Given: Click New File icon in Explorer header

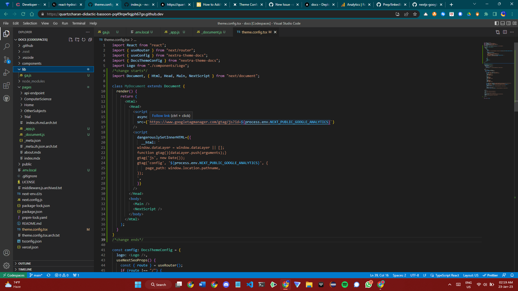Looking at the screenshot, I should (71, 40).
